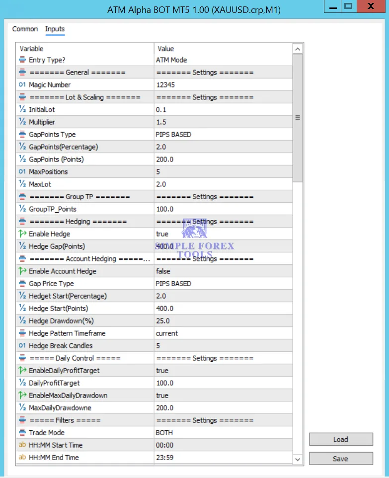
Task: Click the enum icon beside Trade Mode
Action: [22, 432]
